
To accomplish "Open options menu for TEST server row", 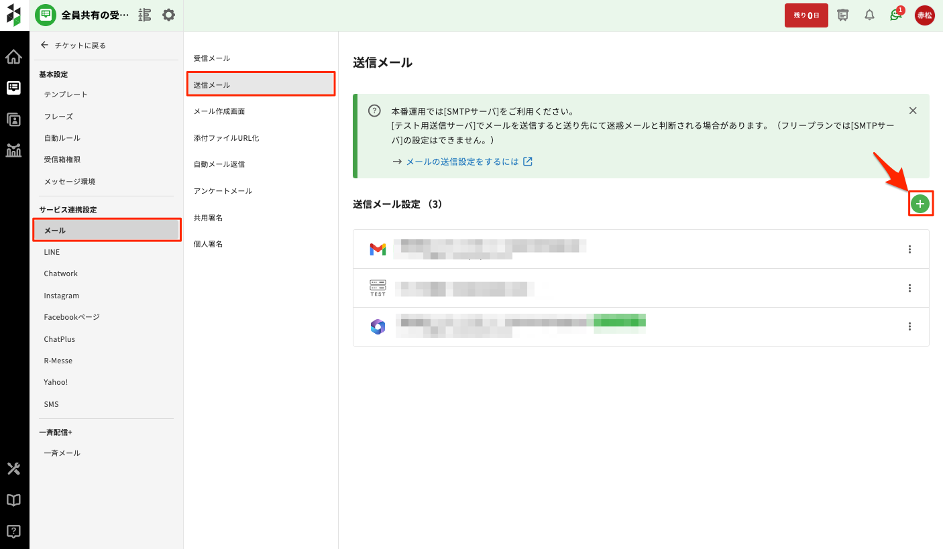I will (x=909, y=288).
